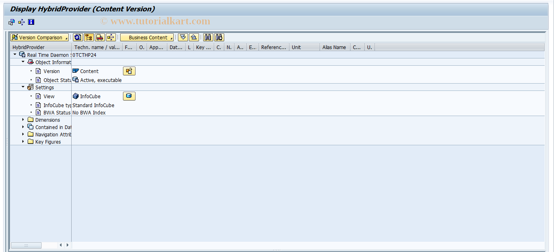554x252 pixels.
Task: Click the scroll left arrow of tree pane
Action: [x=61, y=245]
